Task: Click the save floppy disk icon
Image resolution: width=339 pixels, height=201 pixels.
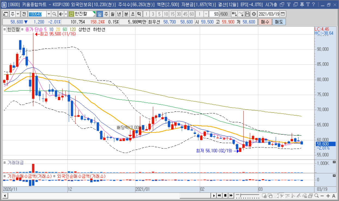Action: click(248, 14)
